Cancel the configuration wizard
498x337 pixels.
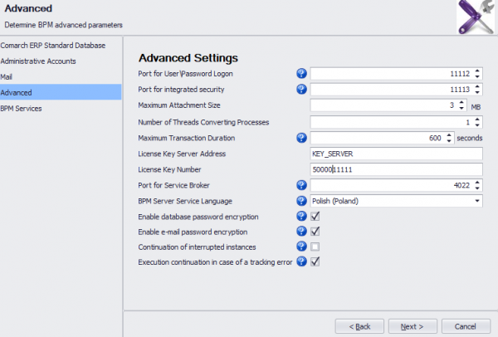[x=466, y=326]
